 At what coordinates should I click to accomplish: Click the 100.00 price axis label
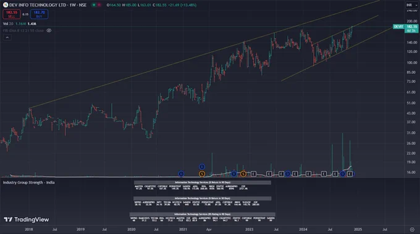(x=412, y=63)
